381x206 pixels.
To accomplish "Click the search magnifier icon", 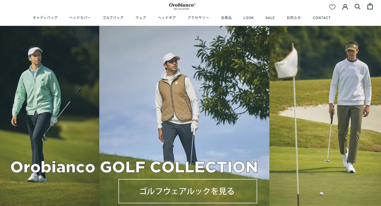I will tap(358, 7).
